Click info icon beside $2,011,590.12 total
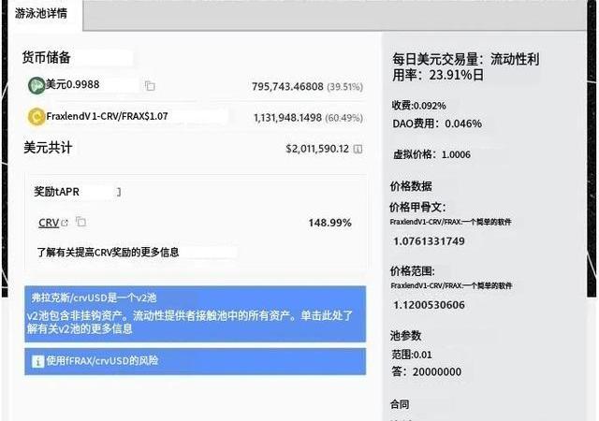Image resolution: width=599 pixels, height=421 pixels. (358, 149)
